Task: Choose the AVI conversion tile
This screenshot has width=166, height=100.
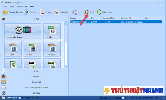Action: 32,49
